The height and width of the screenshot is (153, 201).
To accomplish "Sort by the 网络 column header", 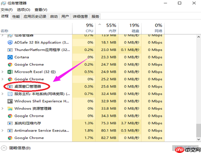I will click(153, 28).
